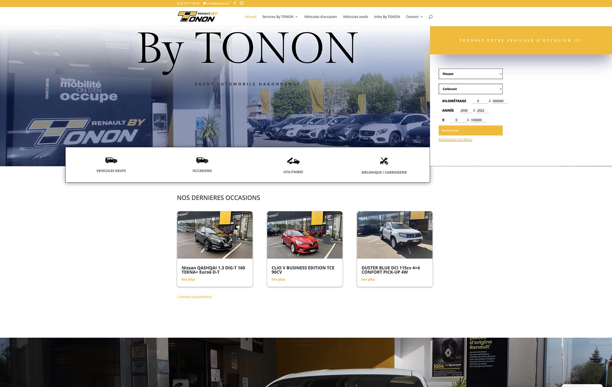The width and height of the screenshot is (612, 387).
Task: Go to Véhicules d'occasion menu item
Action: point(320,17)
